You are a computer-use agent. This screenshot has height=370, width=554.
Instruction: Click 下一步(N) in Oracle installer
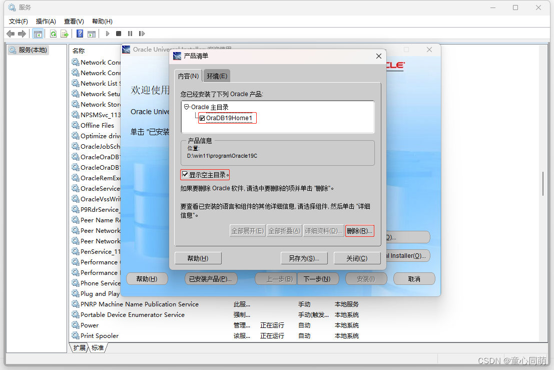[317, 279]
